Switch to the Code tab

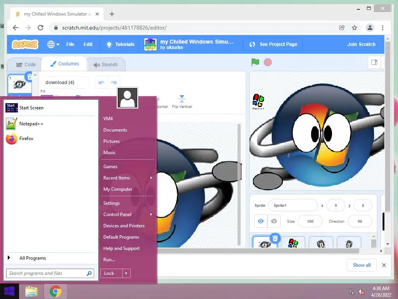coord(26,65)
